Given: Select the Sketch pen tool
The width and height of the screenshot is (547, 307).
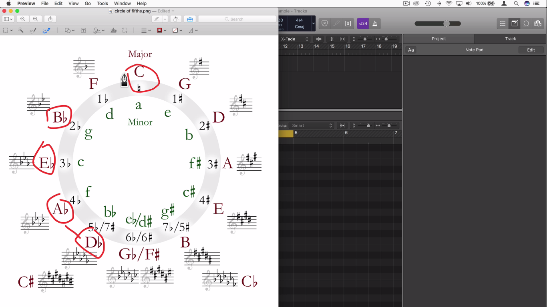Looking at the screenshot, I should click(x=33, y=30).
